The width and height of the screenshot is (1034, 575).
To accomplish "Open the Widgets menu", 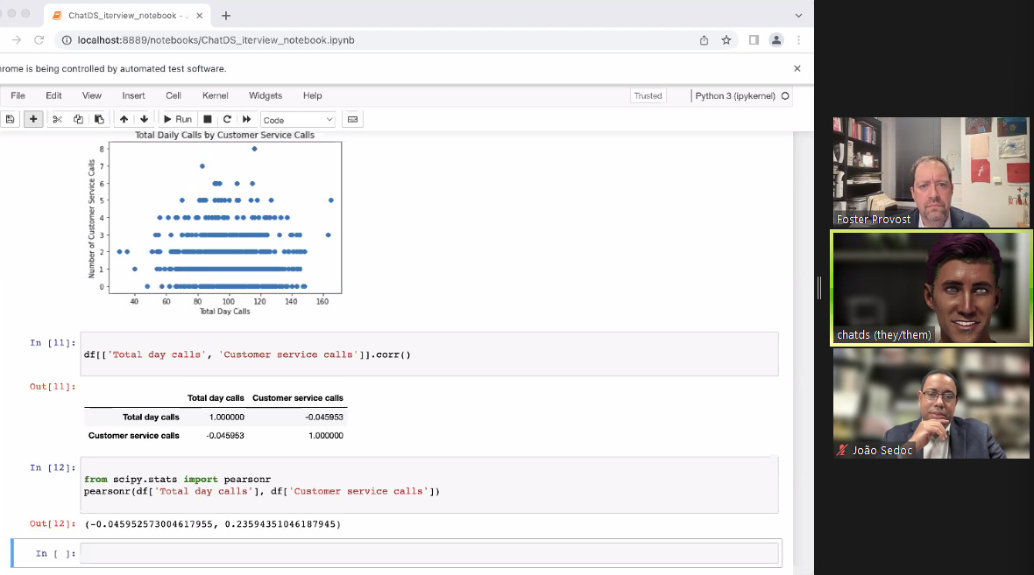I will pyautogui.click(x=266, y=95).
